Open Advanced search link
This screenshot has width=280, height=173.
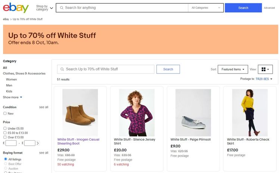point(269,8)
